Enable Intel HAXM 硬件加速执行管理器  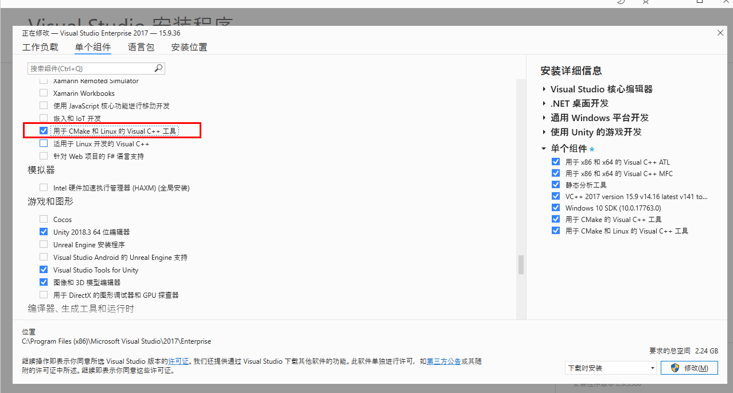tap(44, 187)
